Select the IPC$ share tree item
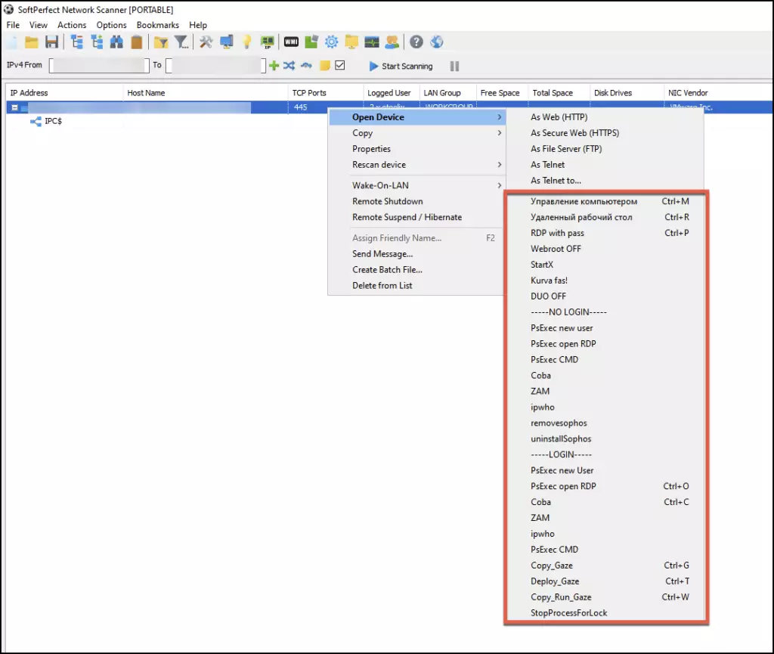The height and width of the screenshot is (654, 774). [x=53, y=121]
